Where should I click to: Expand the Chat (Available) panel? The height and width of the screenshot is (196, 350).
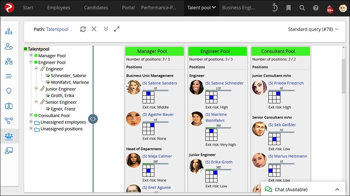337,190
